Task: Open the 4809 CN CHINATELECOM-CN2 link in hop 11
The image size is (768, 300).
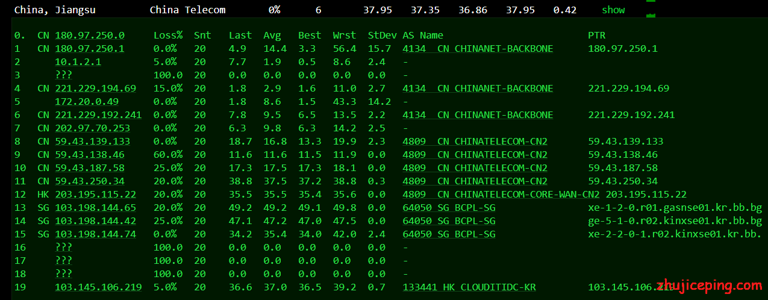Action: (x=475, y=181)
